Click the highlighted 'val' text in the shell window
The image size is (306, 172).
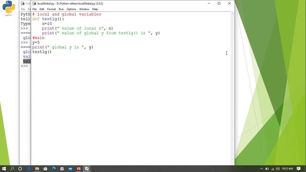pyautogui.click(x=27, y=61)
